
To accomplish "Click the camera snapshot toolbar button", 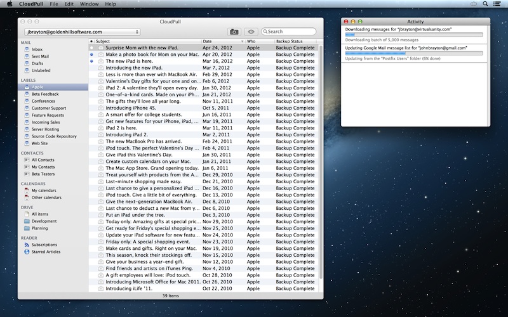I will [234, 31].
